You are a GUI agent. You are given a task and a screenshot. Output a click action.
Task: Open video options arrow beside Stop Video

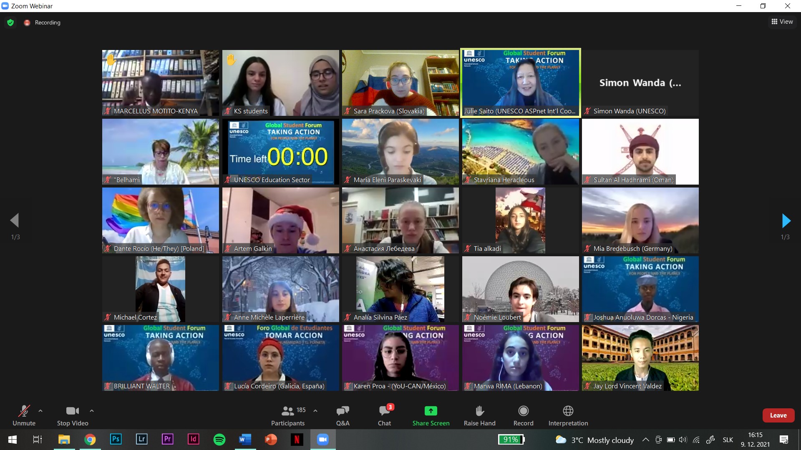pos(92,411)
